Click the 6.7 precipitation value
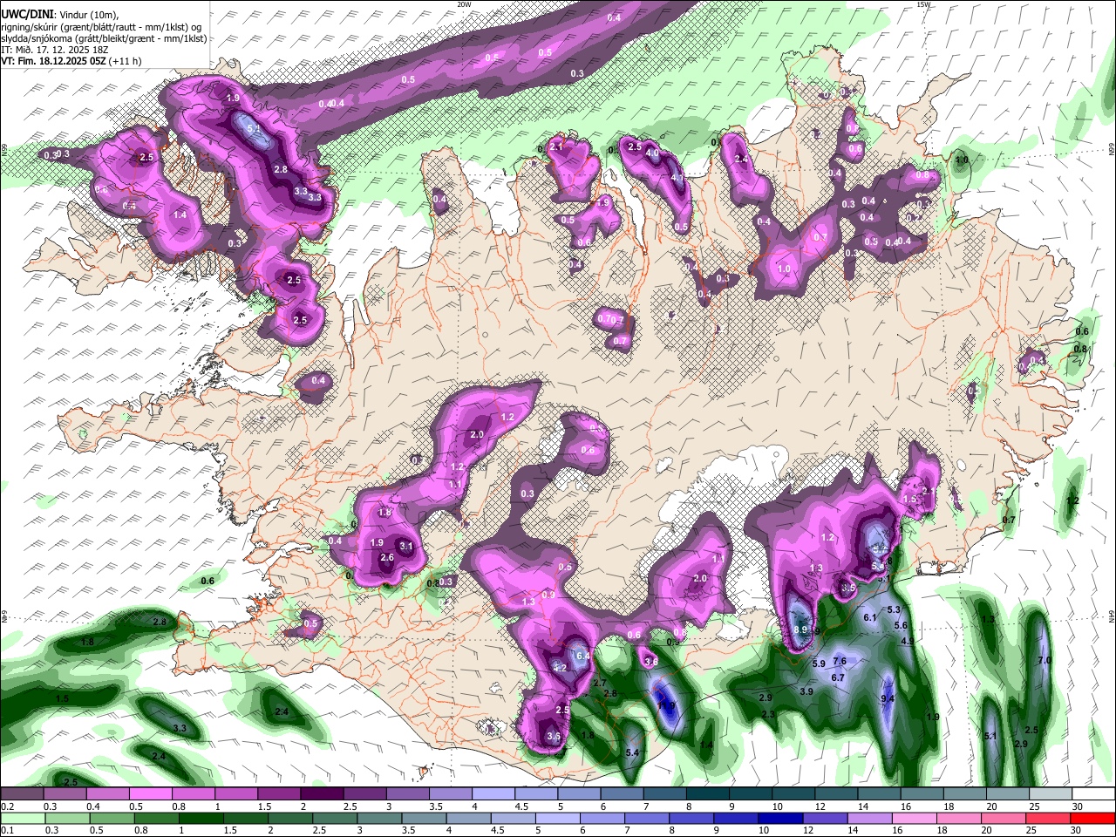The image size is (1116, 837). (838, 677)
